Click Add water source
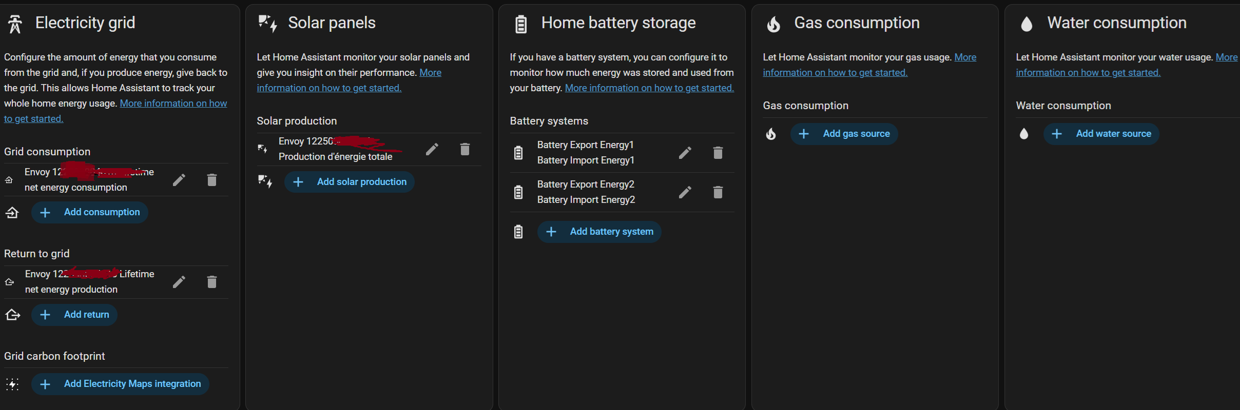The width and height of the screenshot is (1240, 410). pyautogui.click(x=1101, y=134)
